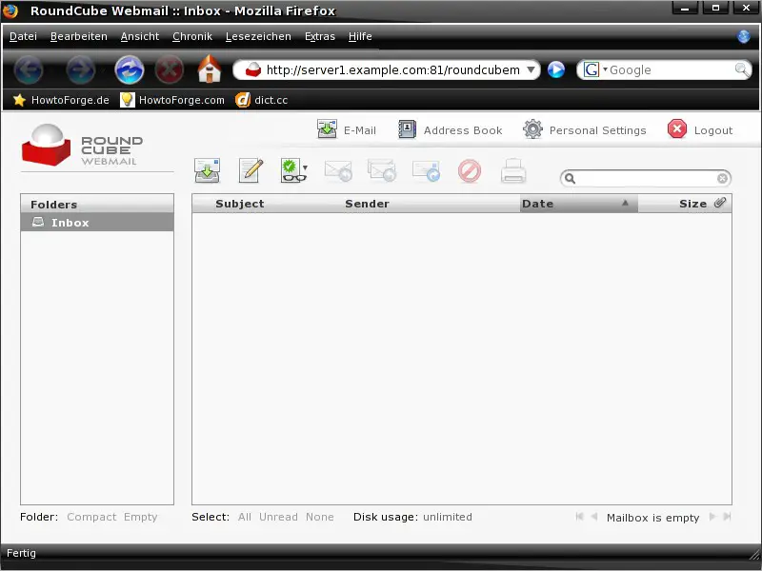Click the browser Forward button

(80, 69)
